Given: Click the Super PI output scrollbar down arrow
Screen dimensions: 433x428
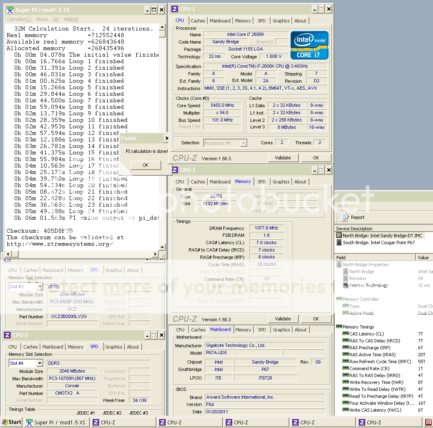Looking at the screenshot, I should coord(162,247).
